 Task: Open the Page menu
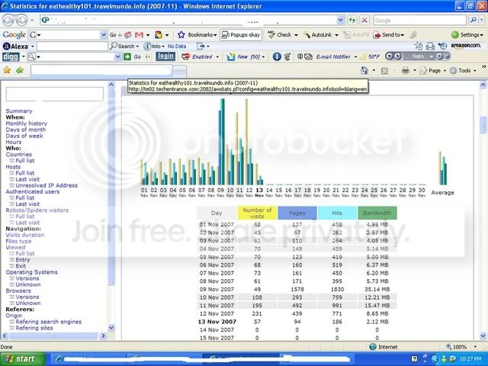pyautogui.click(x=432, y=71)
